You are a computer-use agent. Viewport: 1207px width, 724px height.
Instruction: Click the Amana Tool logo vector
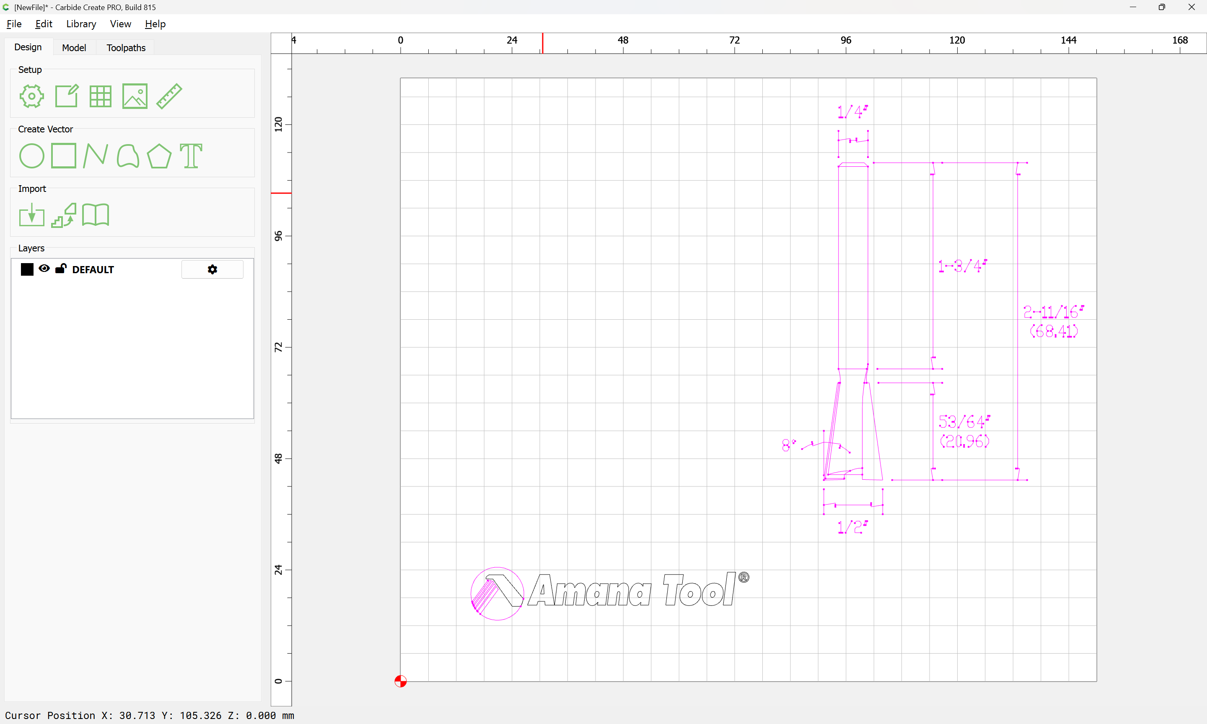(610, 593)
